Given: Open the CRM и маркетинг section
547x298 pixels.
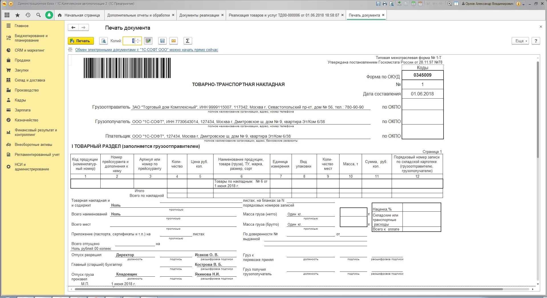Looking at the screenshot, I should click(x=33, y=50).
